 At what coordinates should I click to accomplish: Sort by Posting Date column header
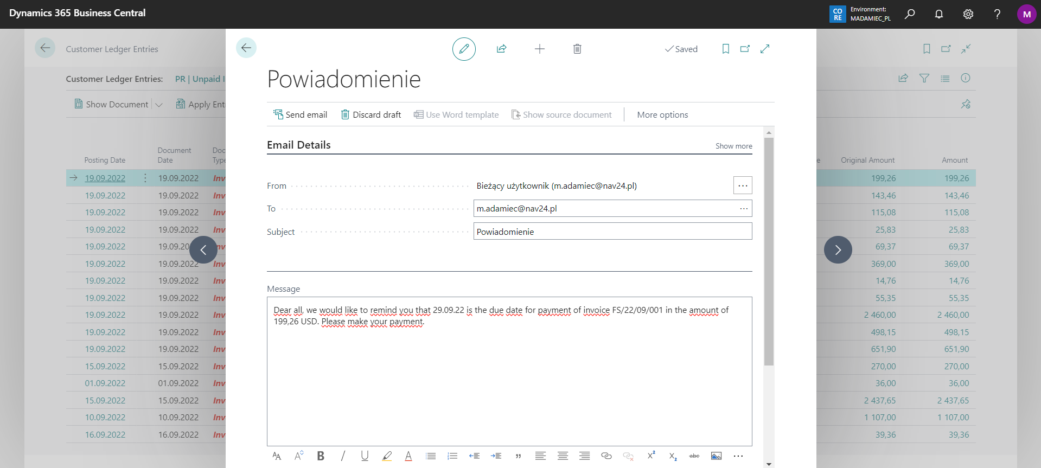click(105, 160)
